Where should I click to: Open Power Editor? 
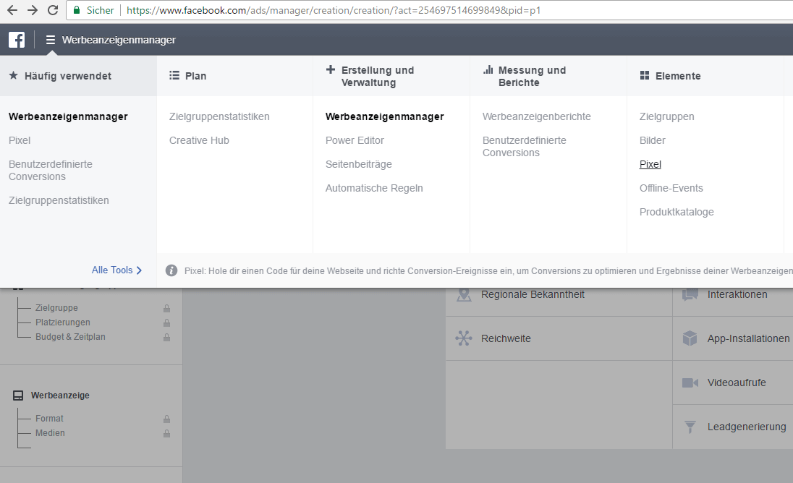tap(355, 140)
